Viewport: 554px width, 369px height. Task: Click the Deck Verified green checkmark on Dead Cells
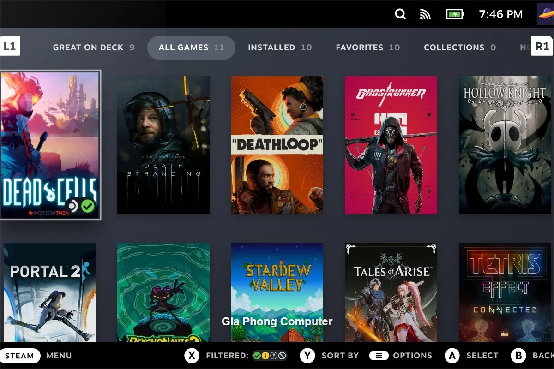point(88,206)
